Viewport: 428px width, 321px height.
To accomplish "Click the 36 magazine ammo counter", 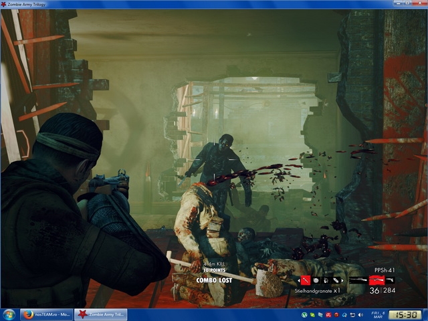I will 374,291.
